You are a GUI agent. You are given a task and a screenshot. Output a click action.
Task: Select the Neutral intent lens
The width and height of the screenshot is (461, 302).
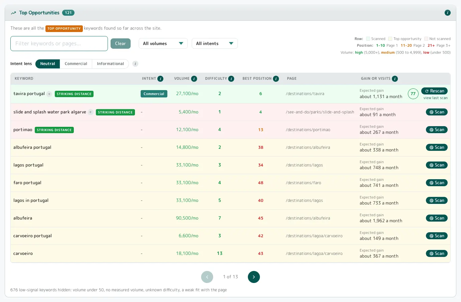pos(47,64)
